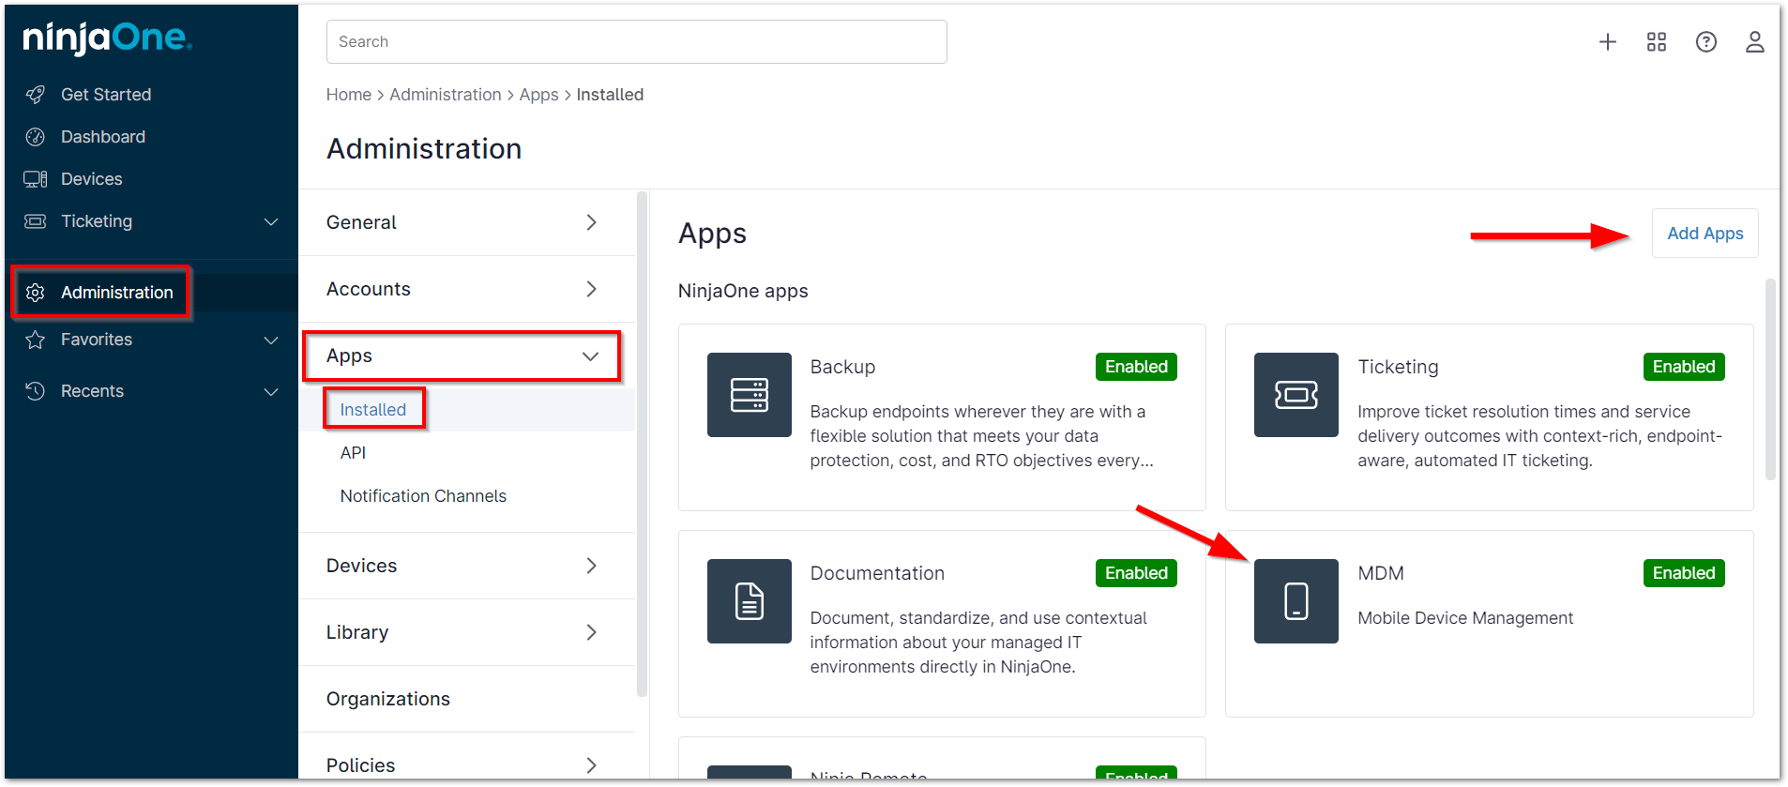
Task: Open Dashboard from the sidebar
Action: (x=103, y=137)
